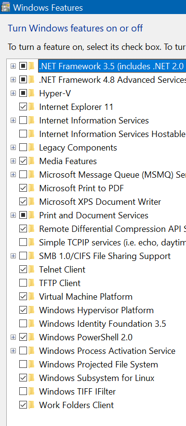Click the folder icon beside Hyper-V
186x426 pixels.
(x=32, y=93)
